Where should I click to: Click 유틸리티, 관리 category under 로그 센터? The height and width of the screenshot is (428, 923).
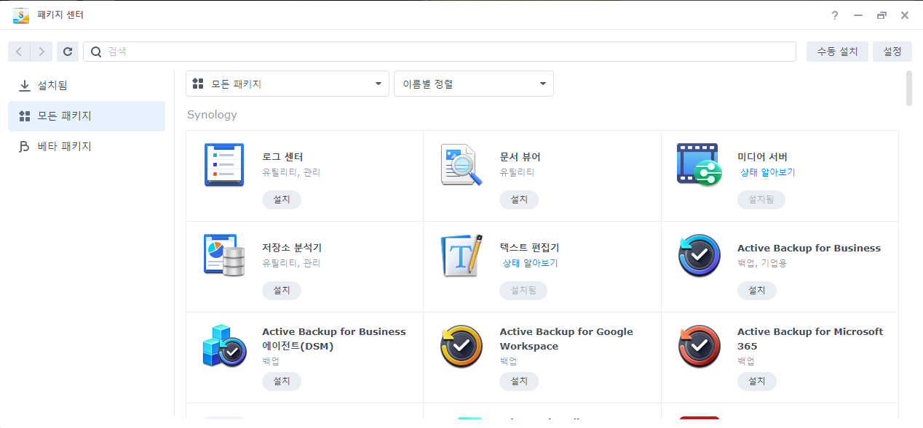291,173
